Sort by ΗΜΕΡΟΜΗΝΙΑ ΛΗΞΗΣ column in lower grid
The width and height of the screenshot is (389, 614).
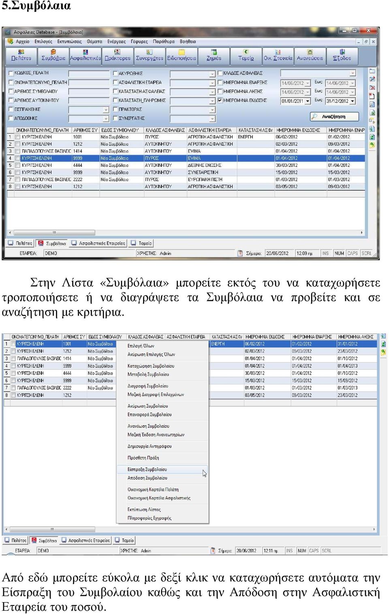coord(357,337)
